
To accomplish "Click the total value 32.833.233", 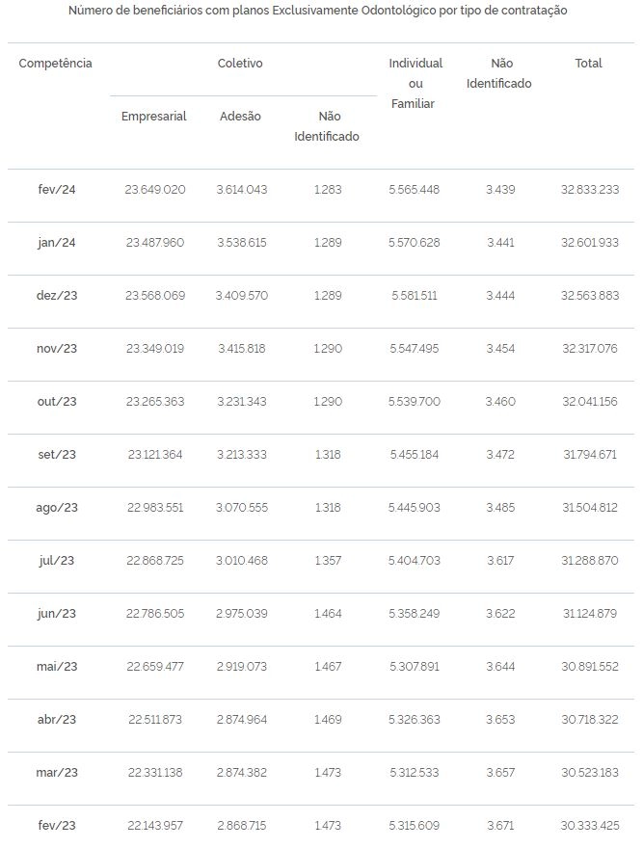I will (589, 189).
